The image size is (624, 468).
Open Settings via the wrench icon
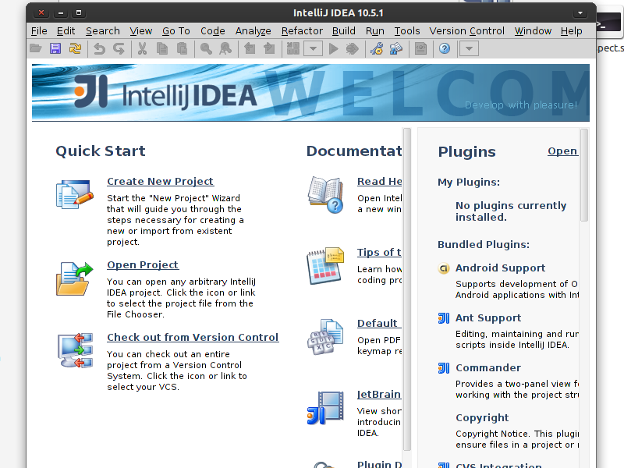point(376,49)
